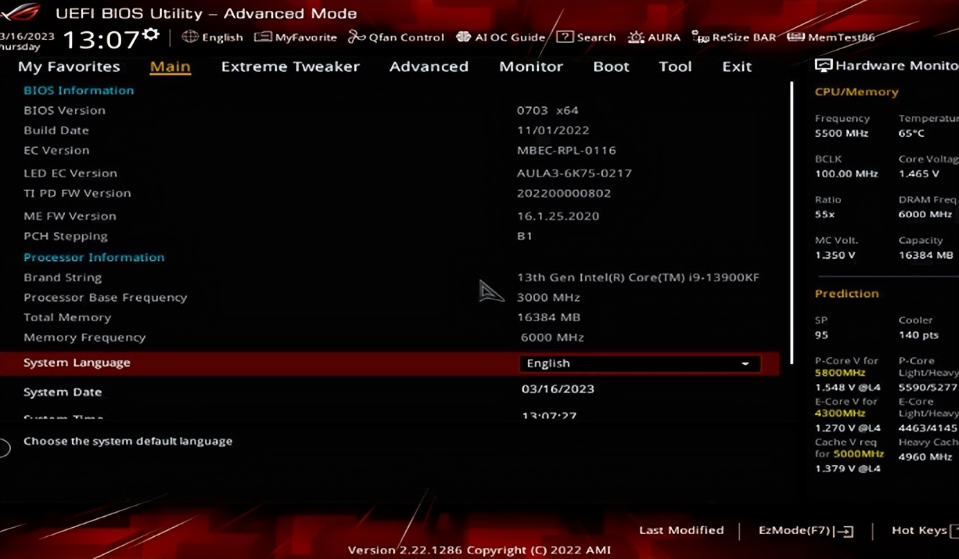
Task: Click the Total Memory row's 16384 MB value
Action: tap(549, 318)
